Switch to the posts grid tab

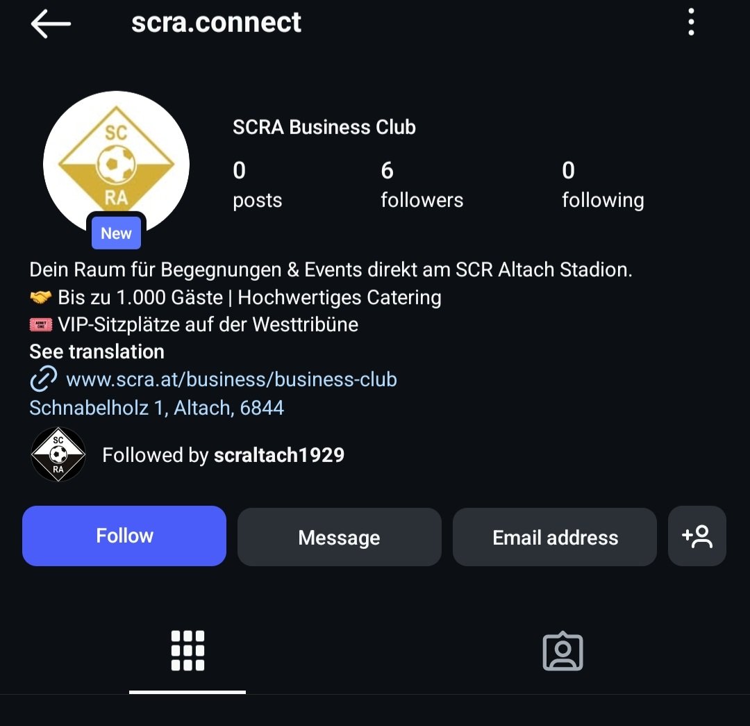187,651
